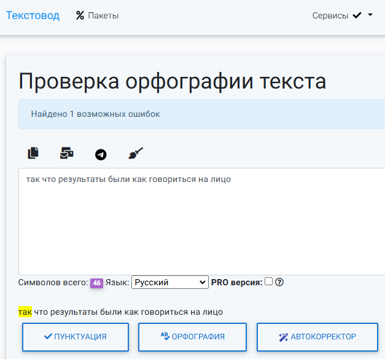Click the ПУНКТУАЦИЯ button

tap(76, 337)
